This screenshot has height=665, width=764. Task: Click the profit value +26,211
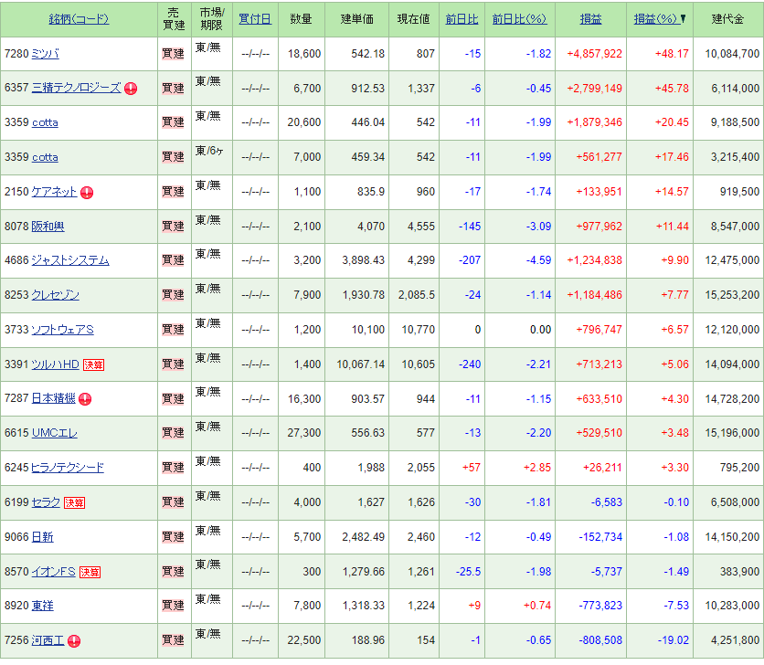coord(602,468)
